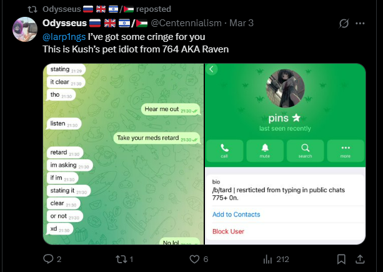
Task: Click the 'Block User' text in the image
Action: tap(228, 231)
